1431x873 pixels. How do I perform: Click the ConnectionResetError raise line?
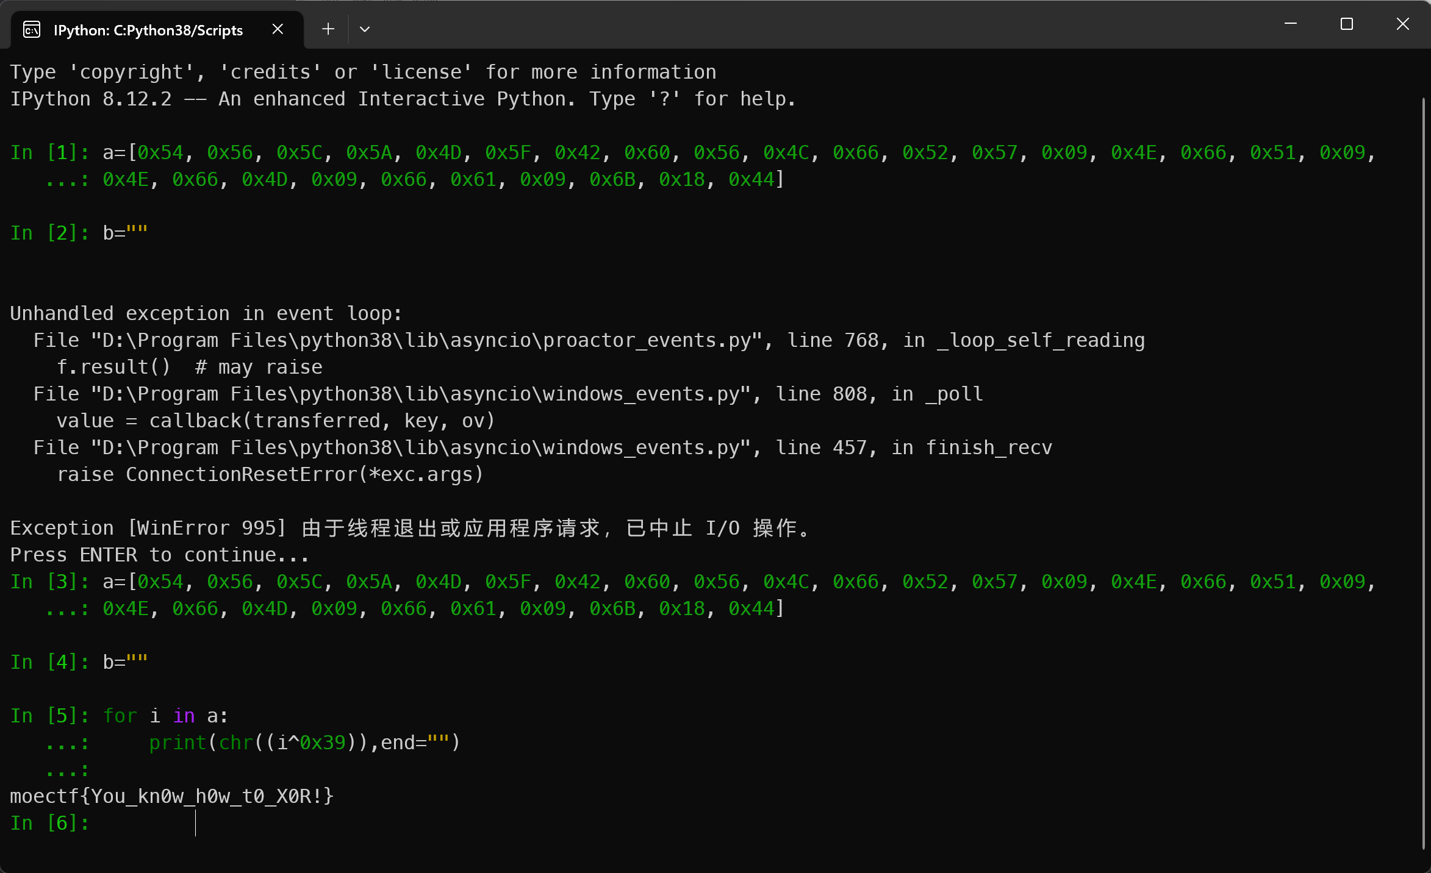(270, 474)
